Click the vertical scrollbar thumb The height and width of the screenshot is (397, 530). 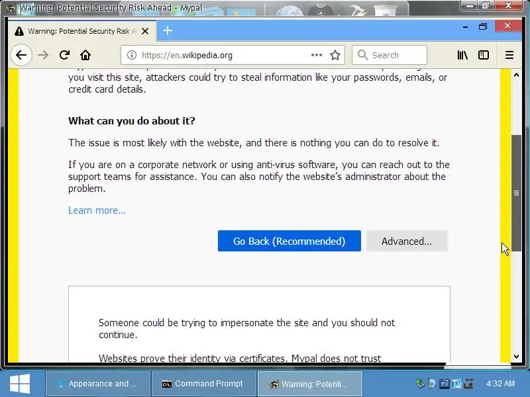click(516, 193)
